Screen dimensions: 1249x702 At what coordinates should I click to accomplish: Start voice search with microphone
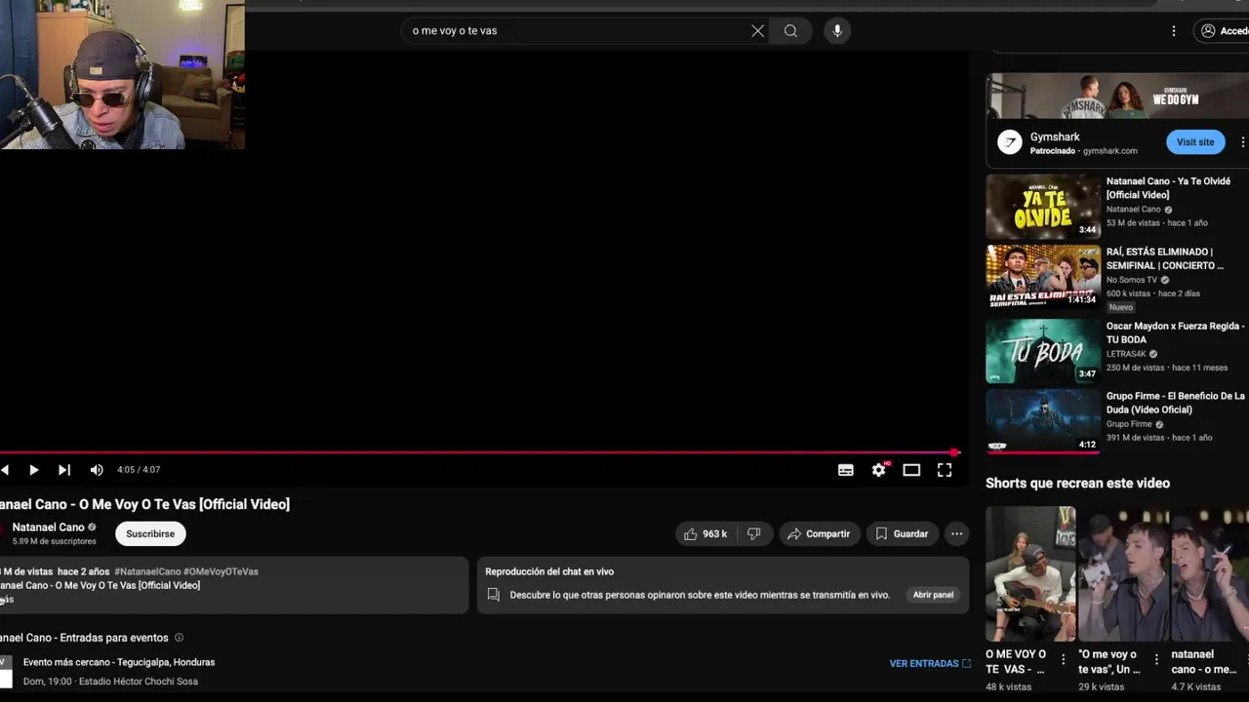click(836, 30)
